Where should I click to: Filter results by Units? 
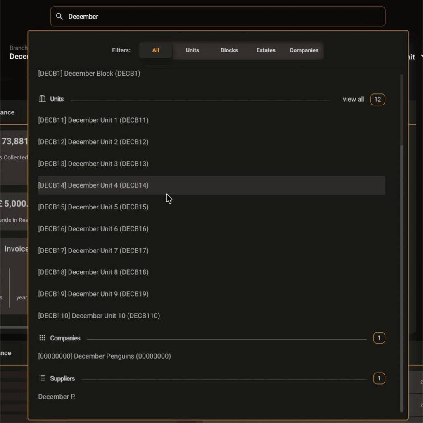[192, 50]
